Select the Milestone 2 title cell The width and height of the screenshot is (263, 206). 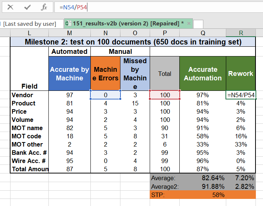coord(133,42)
